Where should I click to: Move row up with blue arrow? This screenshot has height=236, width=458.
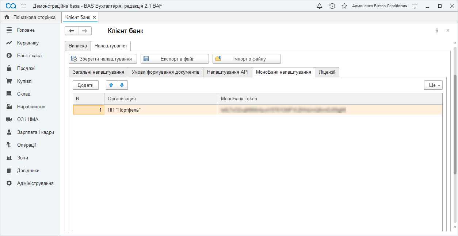click(111, 85)
